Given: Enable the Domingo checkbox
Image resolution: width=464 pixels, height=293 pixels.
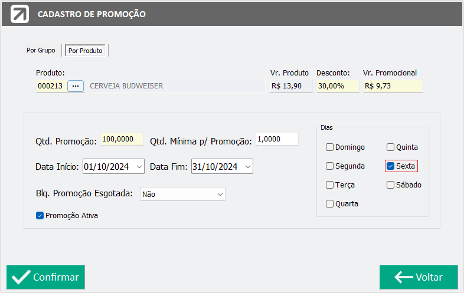Looking at the screenshot, I should [x=330, y=147].
